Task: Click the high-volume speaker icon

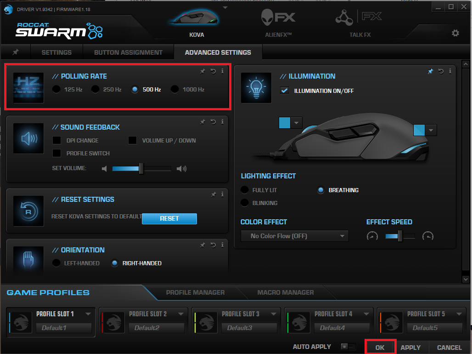Action: pos(181,169)
